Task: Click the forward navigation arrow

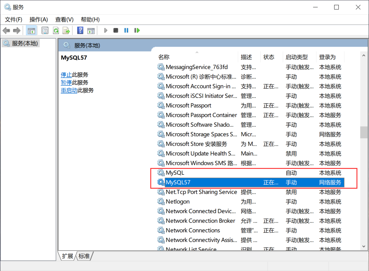Action: (x=16, y=30)
